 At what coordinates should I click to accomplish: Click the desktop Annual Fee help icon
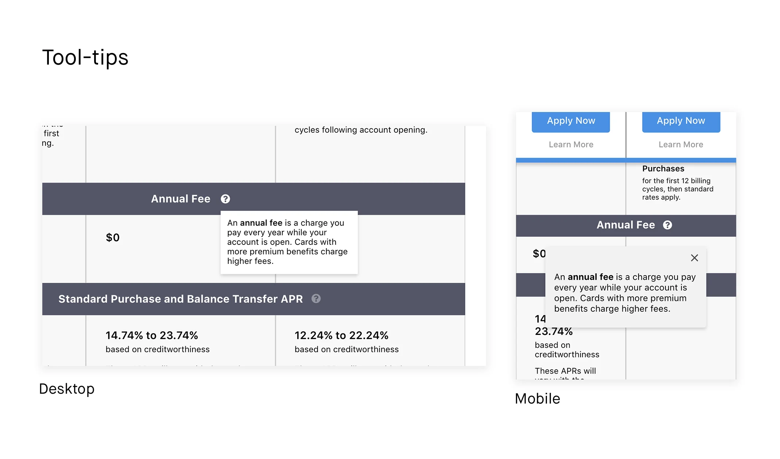click(225, 199)
